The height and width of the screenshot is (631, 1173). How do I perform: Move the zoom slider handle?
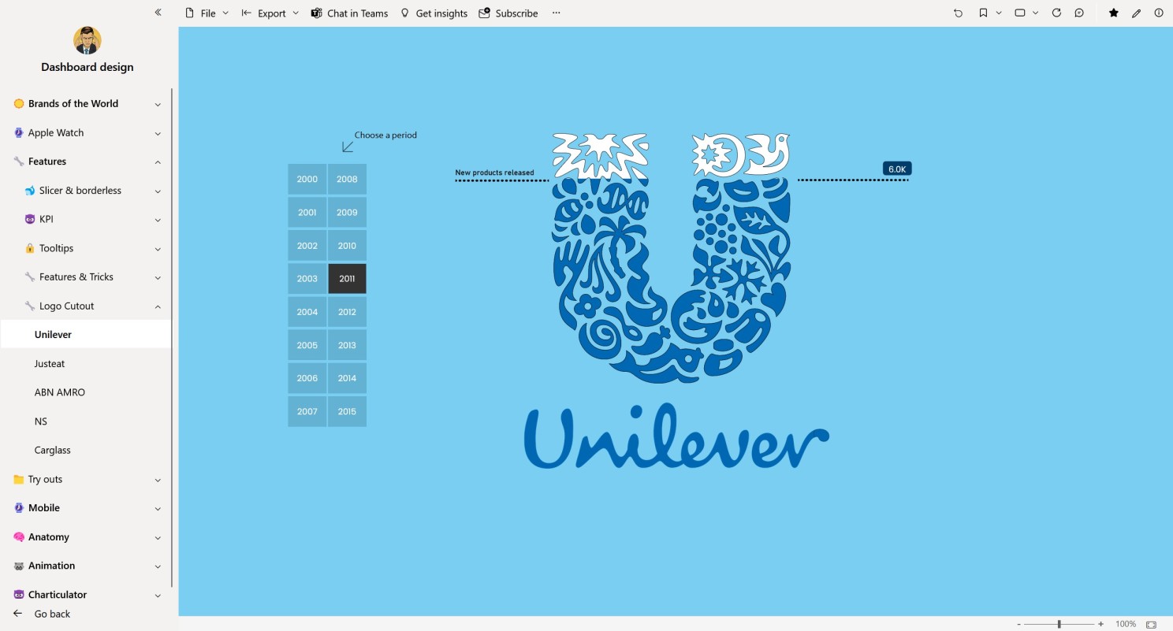pyautogui.click(x=1059, y=624)
